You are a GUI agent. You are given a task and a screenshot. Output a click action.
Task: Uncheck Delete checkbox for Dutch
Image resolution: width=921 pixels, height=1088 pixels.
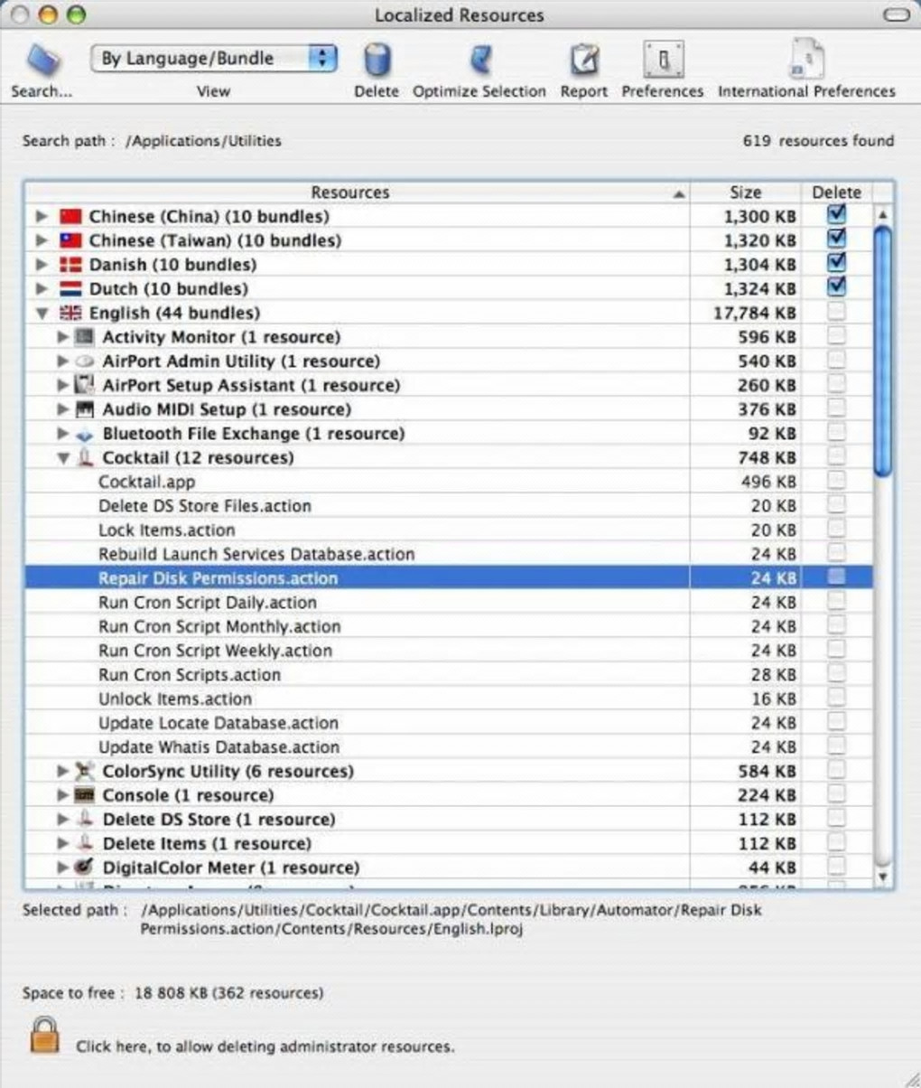point(837,287)
